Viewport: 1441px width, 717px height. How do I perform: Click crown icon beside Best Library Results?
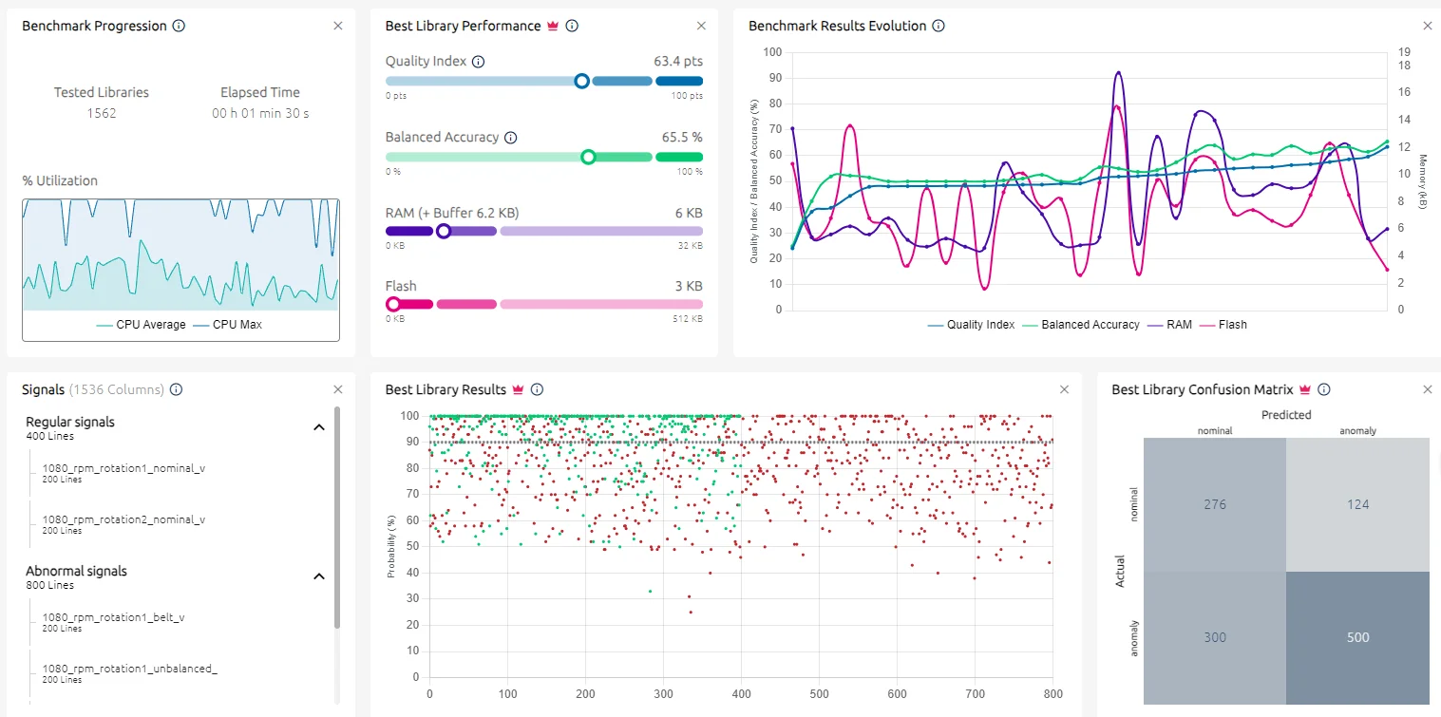518,389
